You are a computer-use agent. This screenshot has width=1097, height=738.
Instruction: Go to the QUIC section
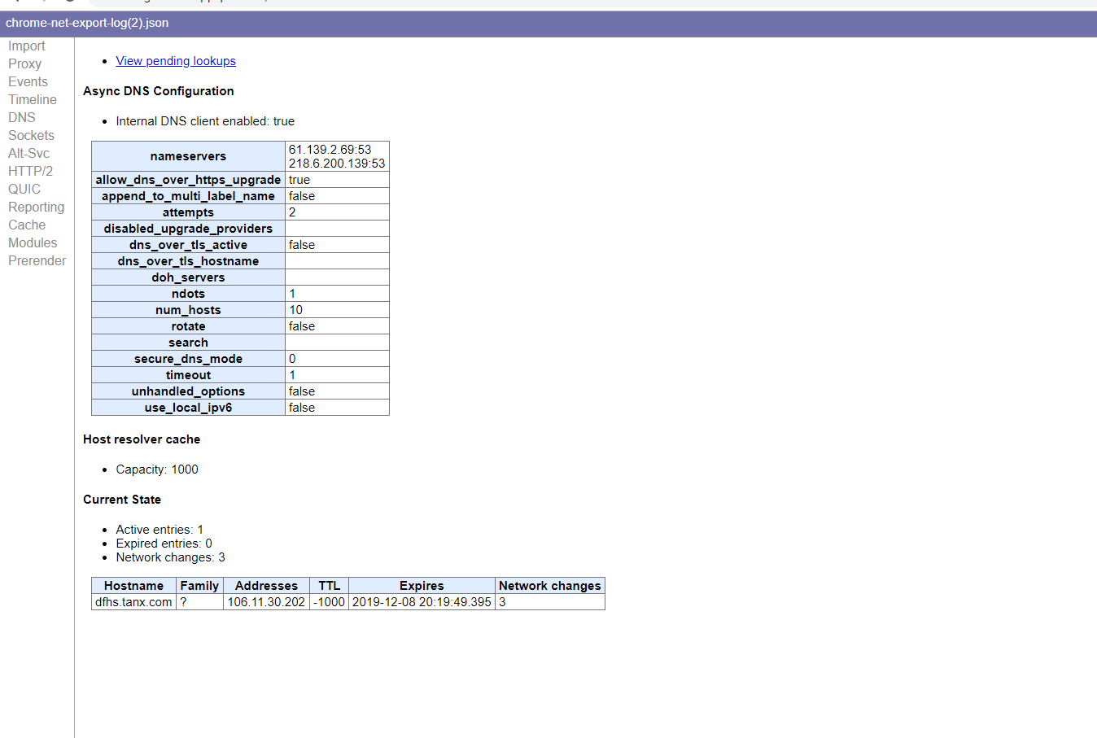24,190
